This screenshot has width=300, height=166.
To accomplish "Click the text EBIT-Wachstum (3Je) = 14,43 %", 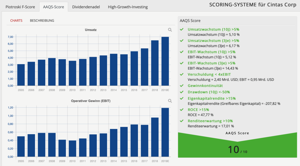I will 213,68.
